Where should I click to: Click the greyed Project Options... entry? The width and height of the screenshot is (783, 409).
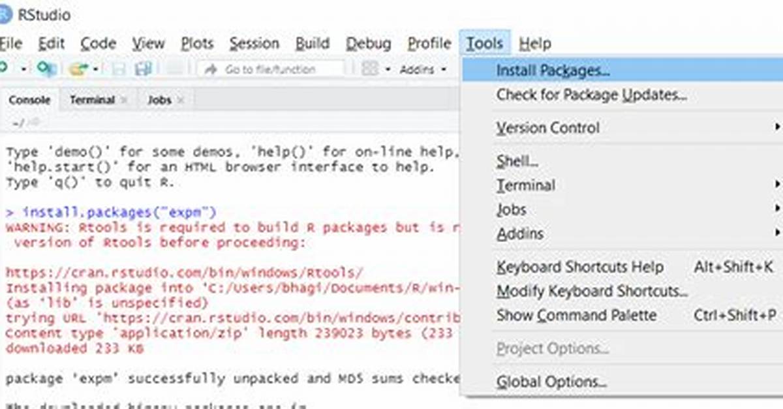click(622, 349)
